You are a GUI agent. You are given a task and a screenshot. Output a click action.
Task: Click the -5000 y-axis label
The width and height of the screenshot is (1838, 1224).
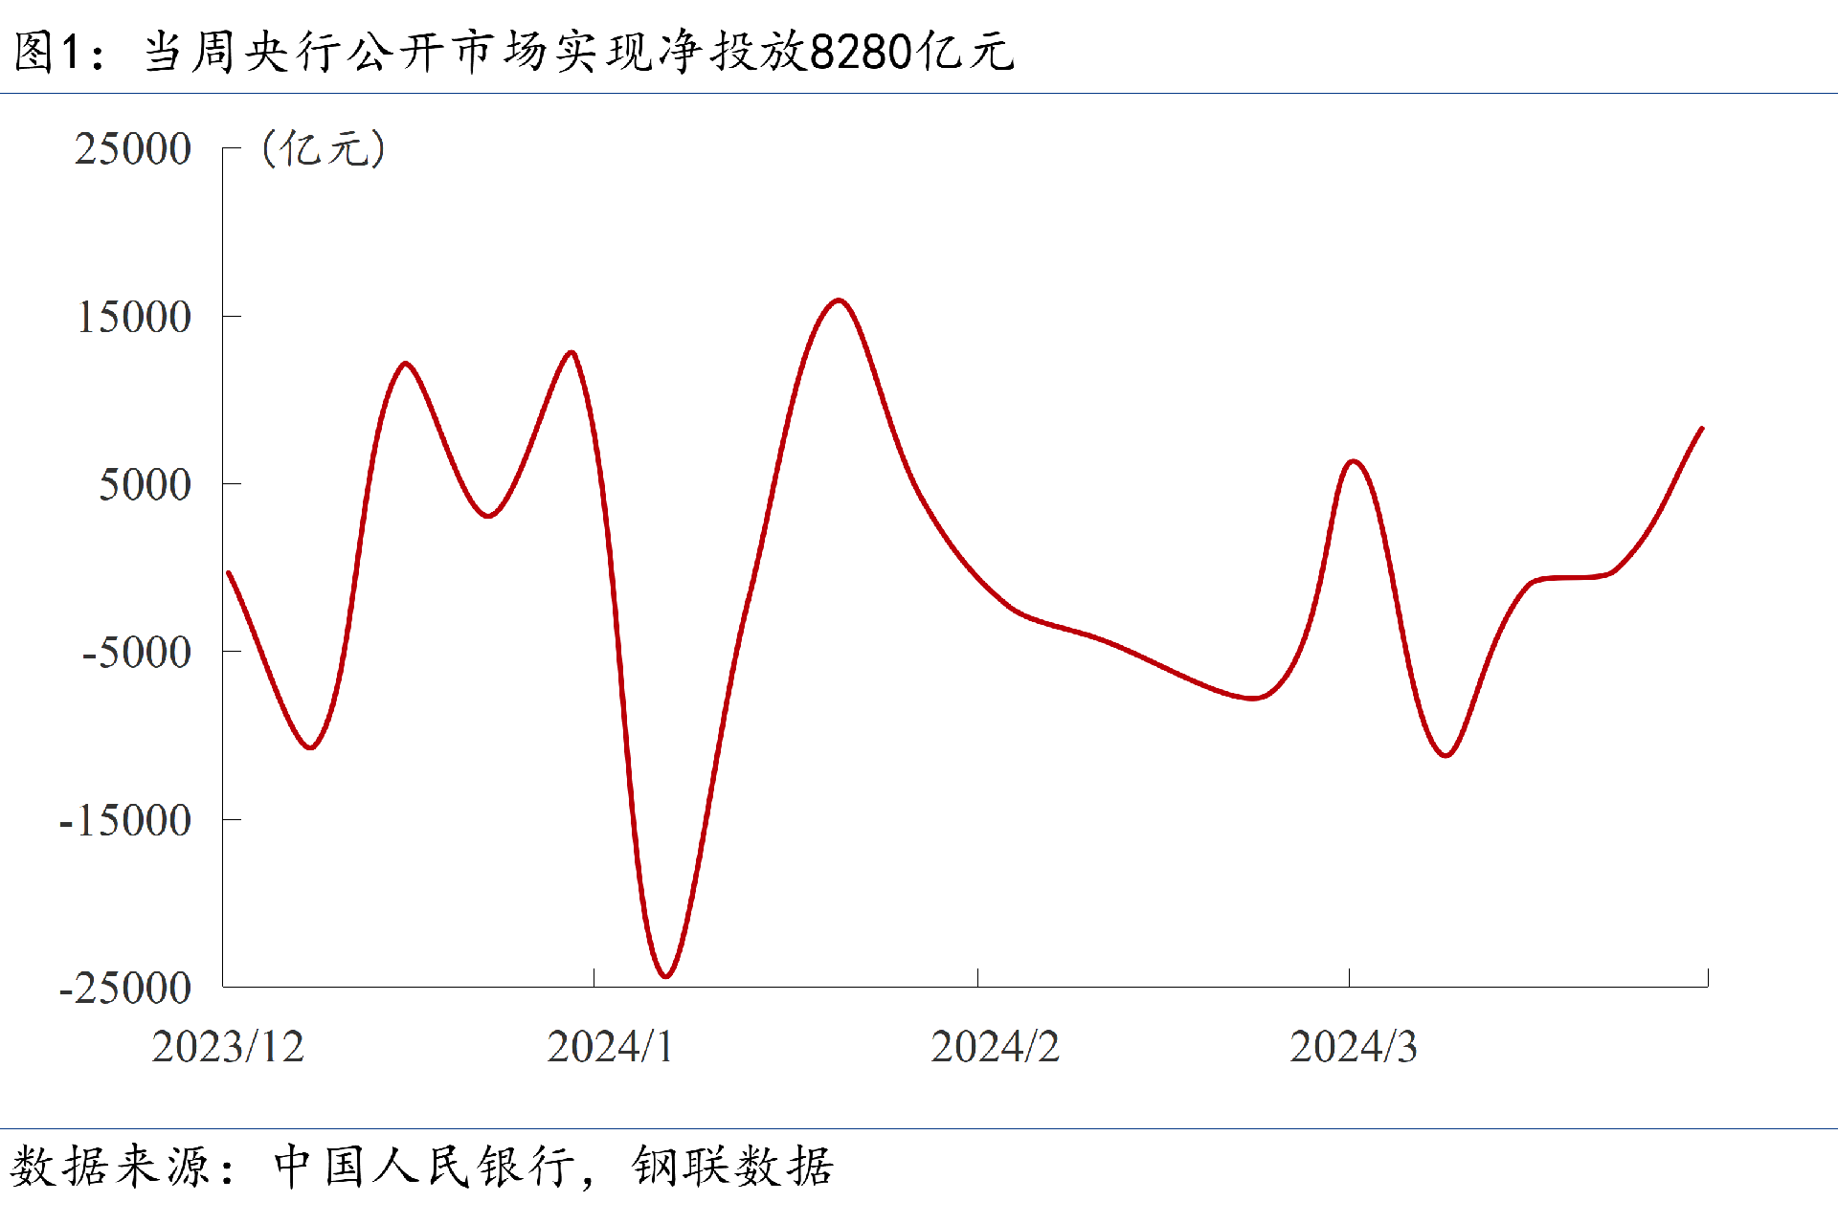(136, 653)
